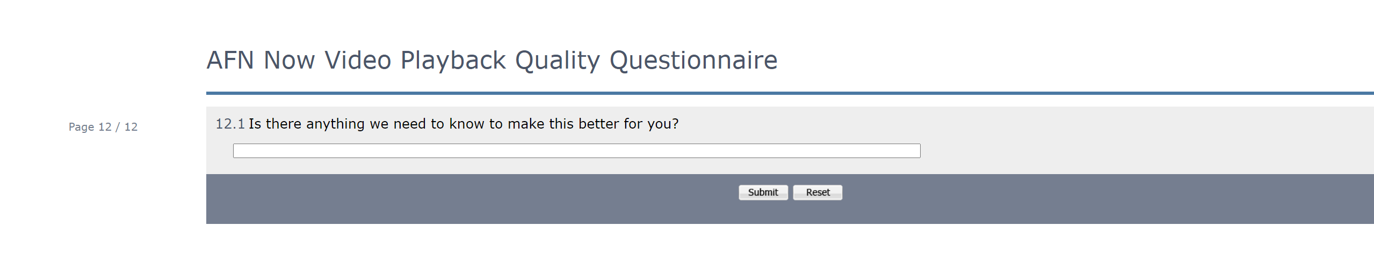
Task: Click the question number "12.1"
Action: pyautogui.click(x=230, y=124)
